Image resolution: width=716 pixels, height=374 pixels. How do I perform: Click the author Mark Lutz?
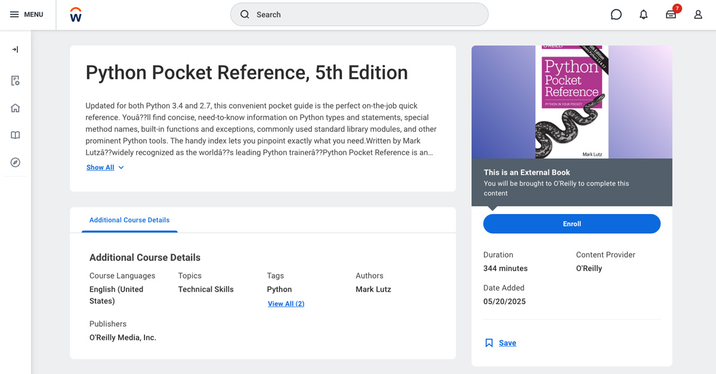[374, 289]
